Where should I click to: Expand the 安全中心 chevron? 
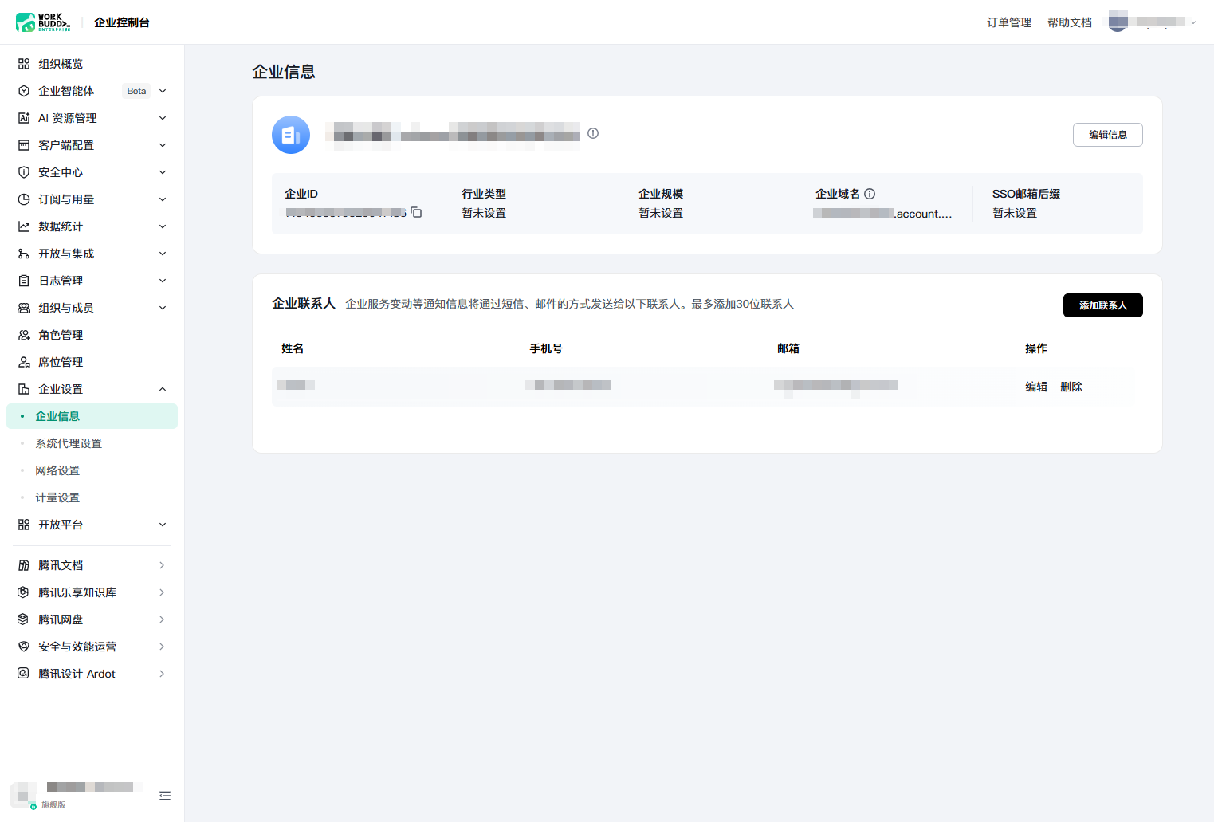[163, 172]
